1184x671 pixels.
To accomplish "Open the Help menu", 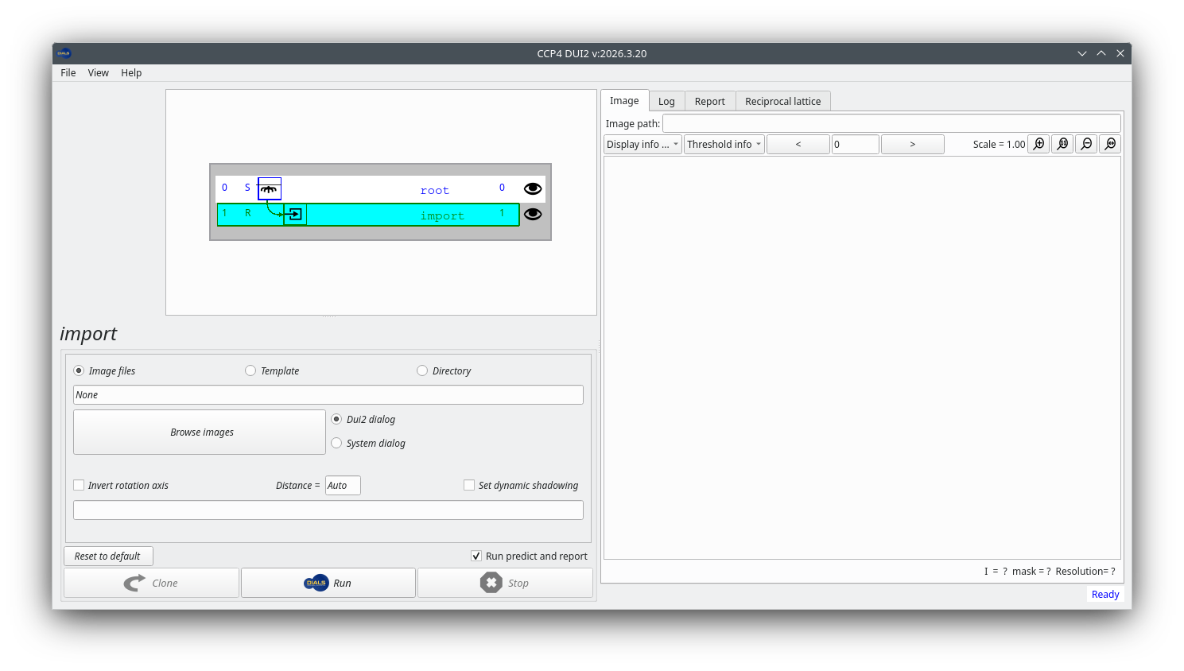I will (x=131, y=72).
